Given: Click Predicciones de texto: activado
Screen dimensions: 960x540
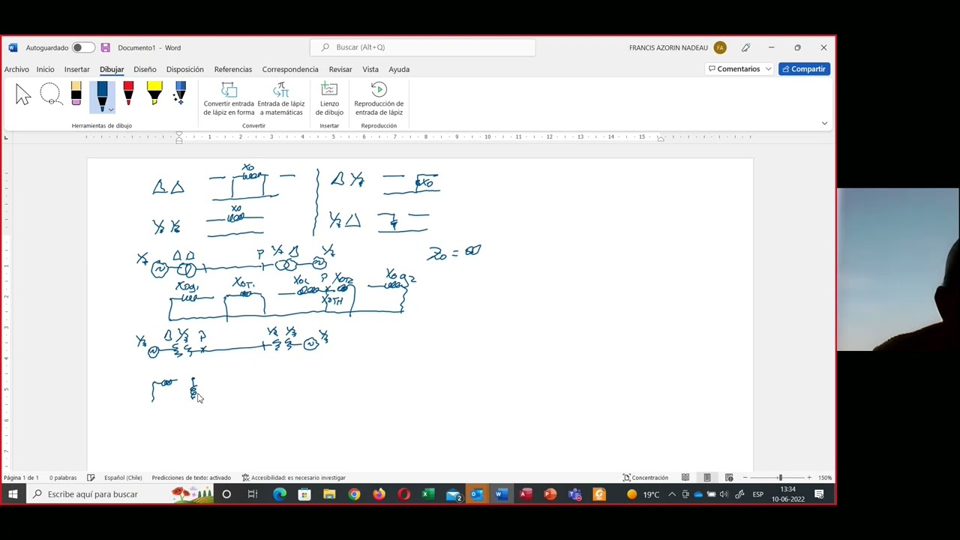Looking at the screenshot, I should tap(191, 478).
